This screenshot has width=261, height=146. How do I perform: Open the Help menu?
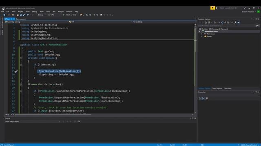coord(77,12)
